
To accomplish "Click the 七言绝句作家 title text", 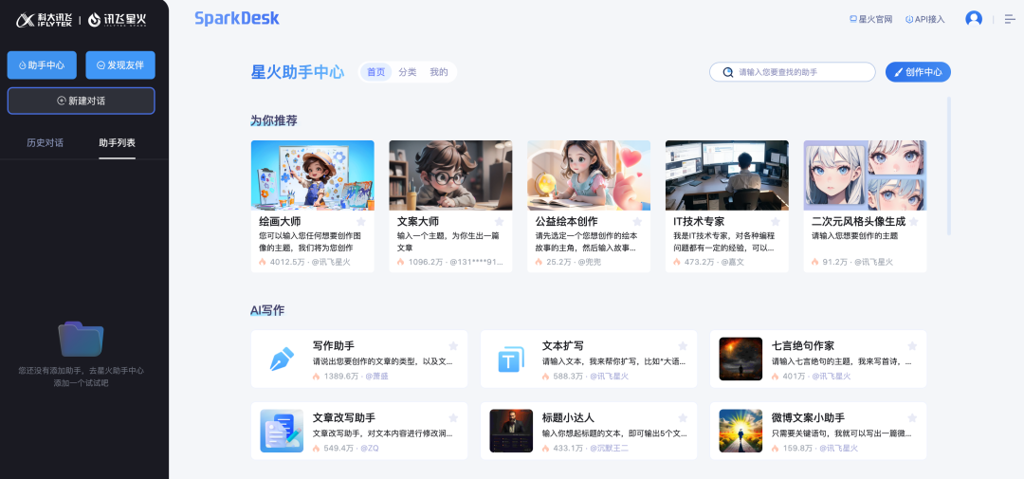I will pos(803,345).
